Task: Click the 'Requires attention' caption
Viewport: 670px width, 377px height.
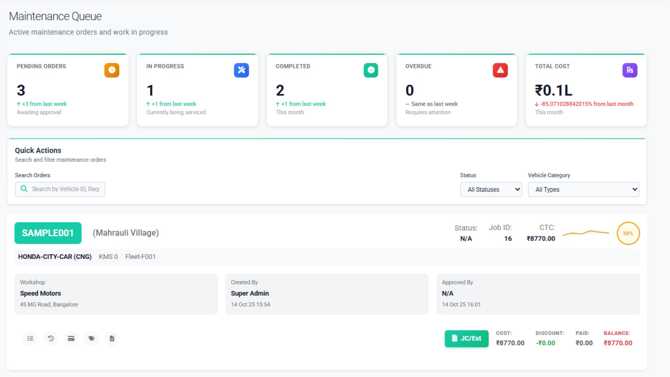Action: (428, 112)
